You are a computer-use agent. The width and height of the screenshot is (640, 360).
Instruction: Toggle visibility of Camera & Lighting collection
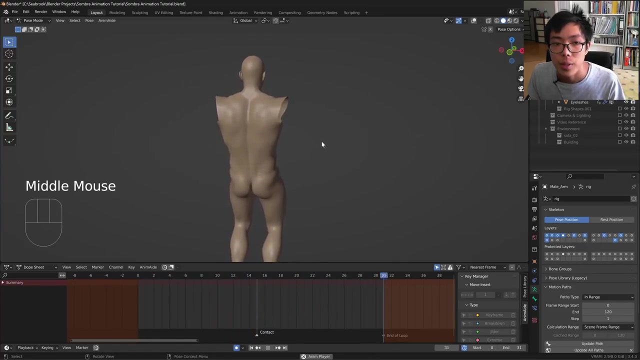(x=626, y=115)
